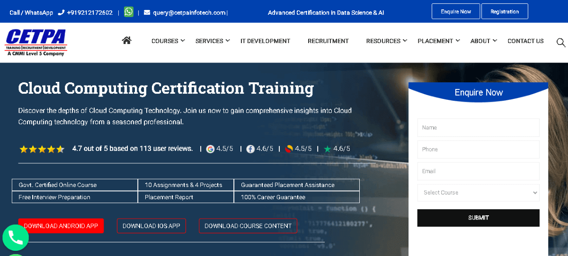
Task: Click the floating green phone call button
Action: pos(16,238)
